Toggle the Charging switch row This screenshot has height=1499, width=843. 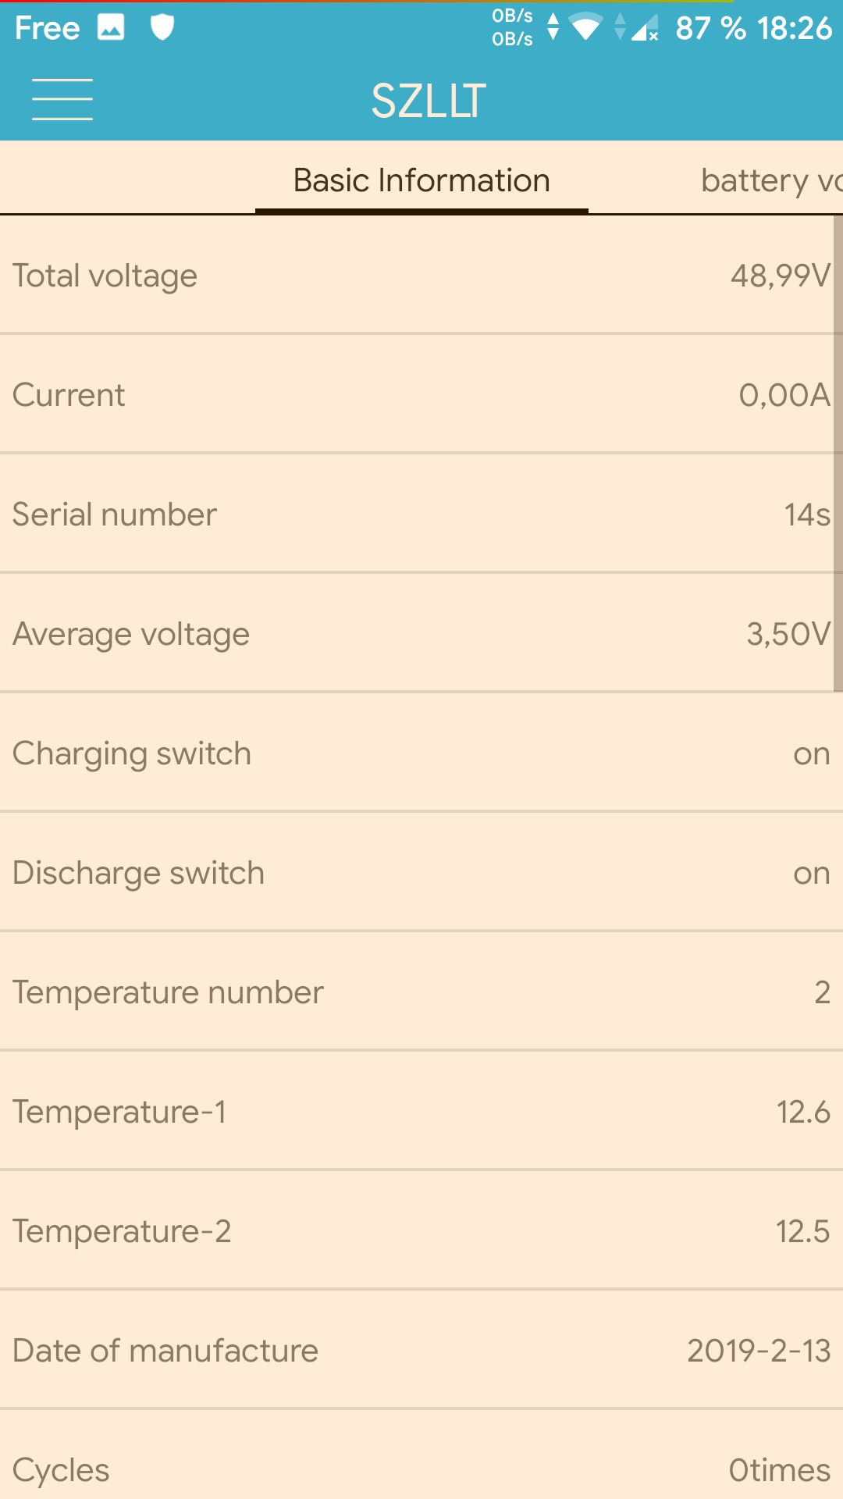coord(421,753)
